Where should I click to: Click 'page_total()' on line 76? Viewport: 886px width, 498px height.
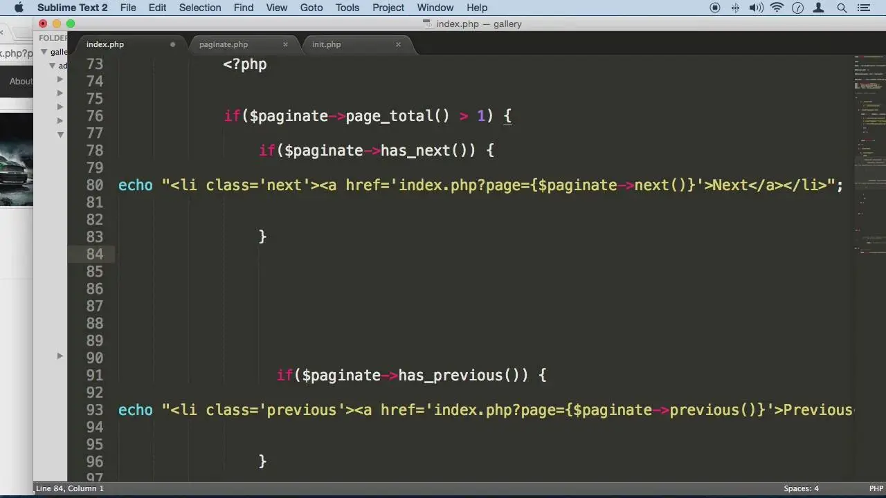[x=398, y=116]
